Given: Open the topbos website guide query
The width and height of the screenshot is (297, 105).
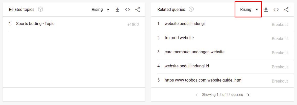Looking at the screenshot, I should [203, 80].
